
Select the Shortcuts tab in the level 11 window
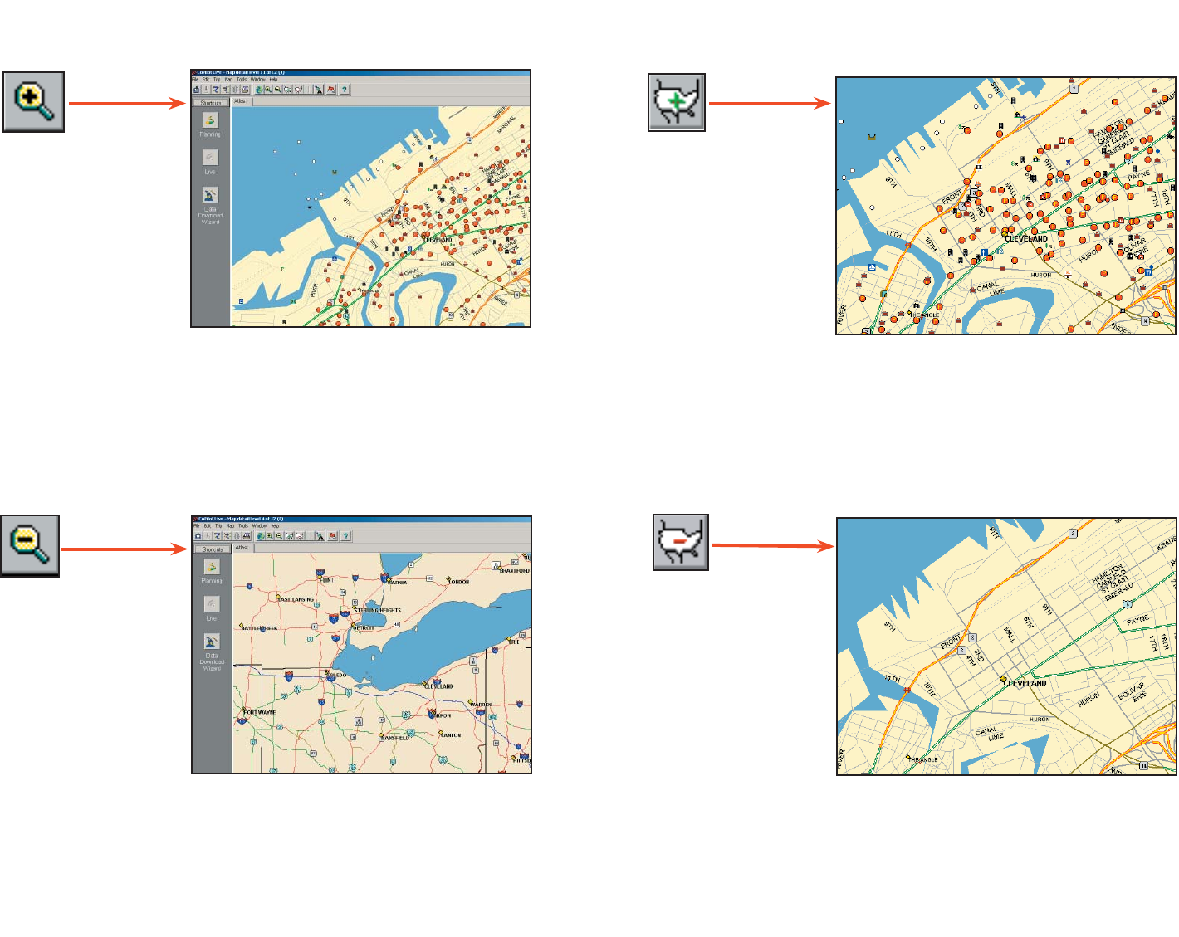[x=211, y=103]
